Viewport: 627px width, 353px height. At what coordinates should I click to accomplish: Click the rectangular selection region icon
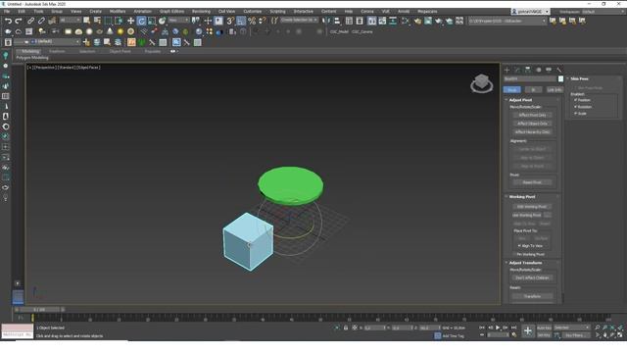pyautogui.click(x=108, y=21)
